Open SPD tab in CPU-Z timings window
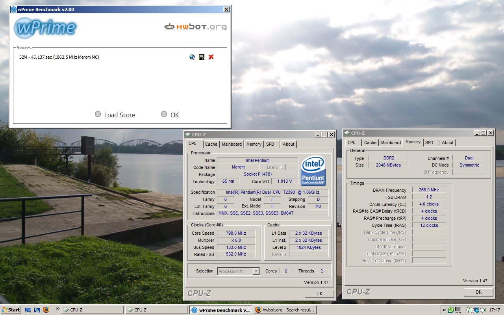 point(429,143)
